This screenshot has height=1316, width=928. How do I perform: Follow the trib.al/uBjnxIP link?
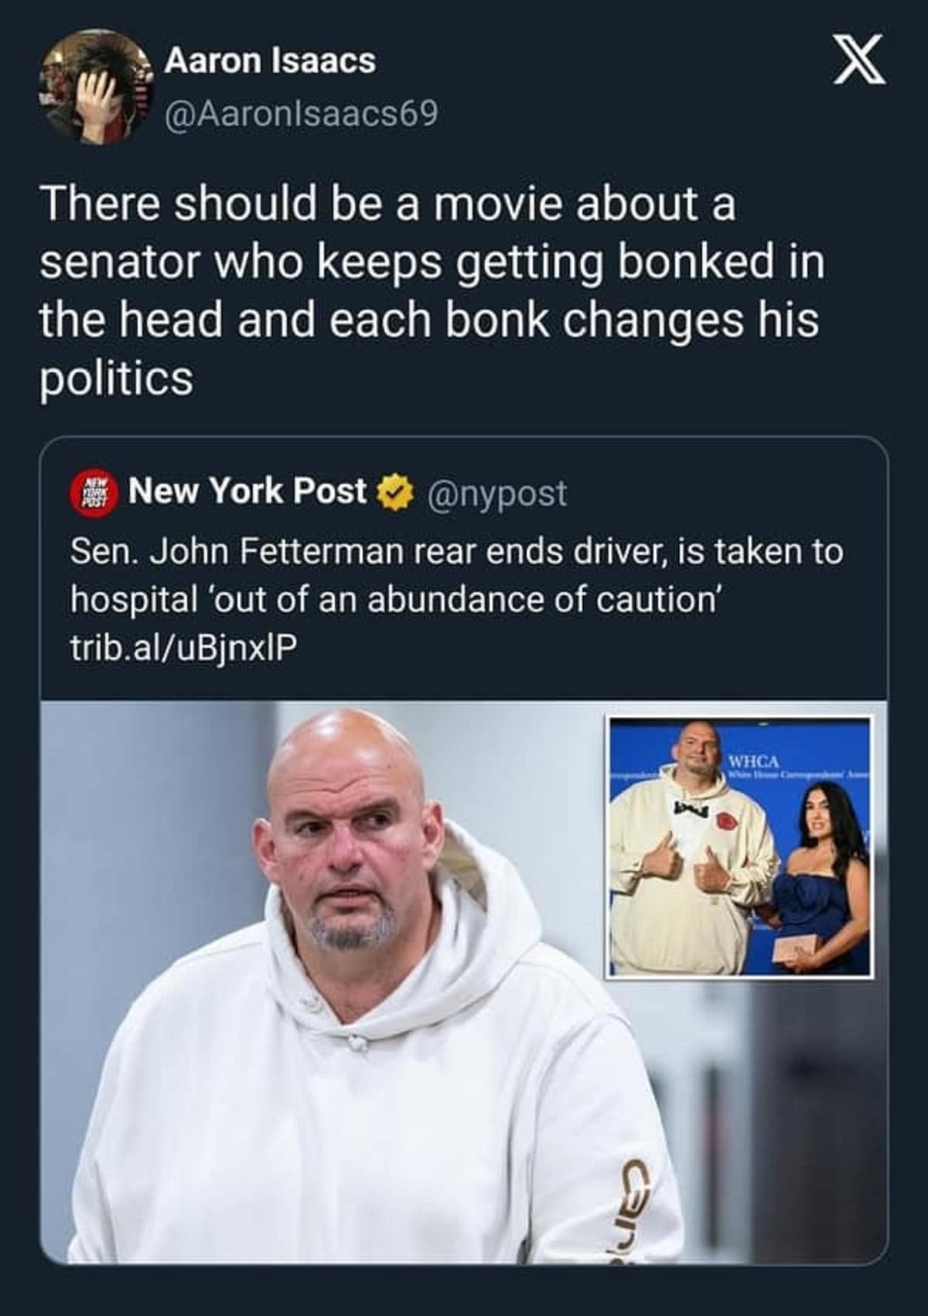(x=183, y=647)
